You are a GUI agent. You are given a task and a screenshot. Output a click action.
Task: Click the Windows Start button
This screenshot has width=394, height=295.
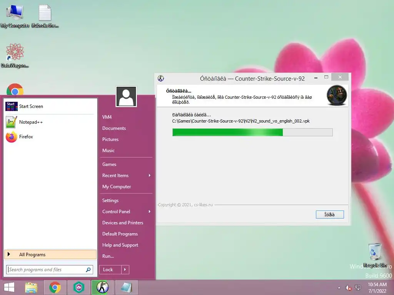[x=9, y=287]
